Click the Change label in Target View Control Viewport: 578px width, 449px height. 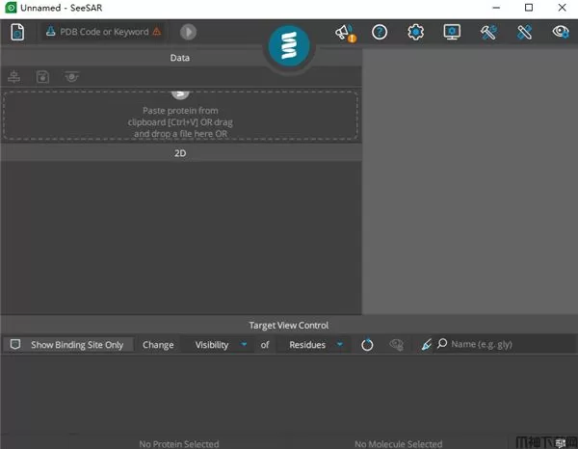coord(158,345)
